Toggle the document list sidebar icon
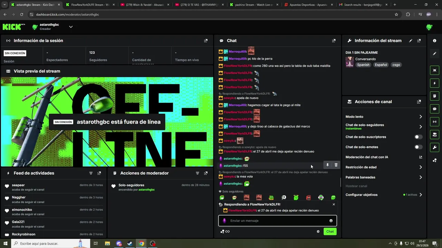The width and height of the screenshot is (442, 248). coord(434,96)
